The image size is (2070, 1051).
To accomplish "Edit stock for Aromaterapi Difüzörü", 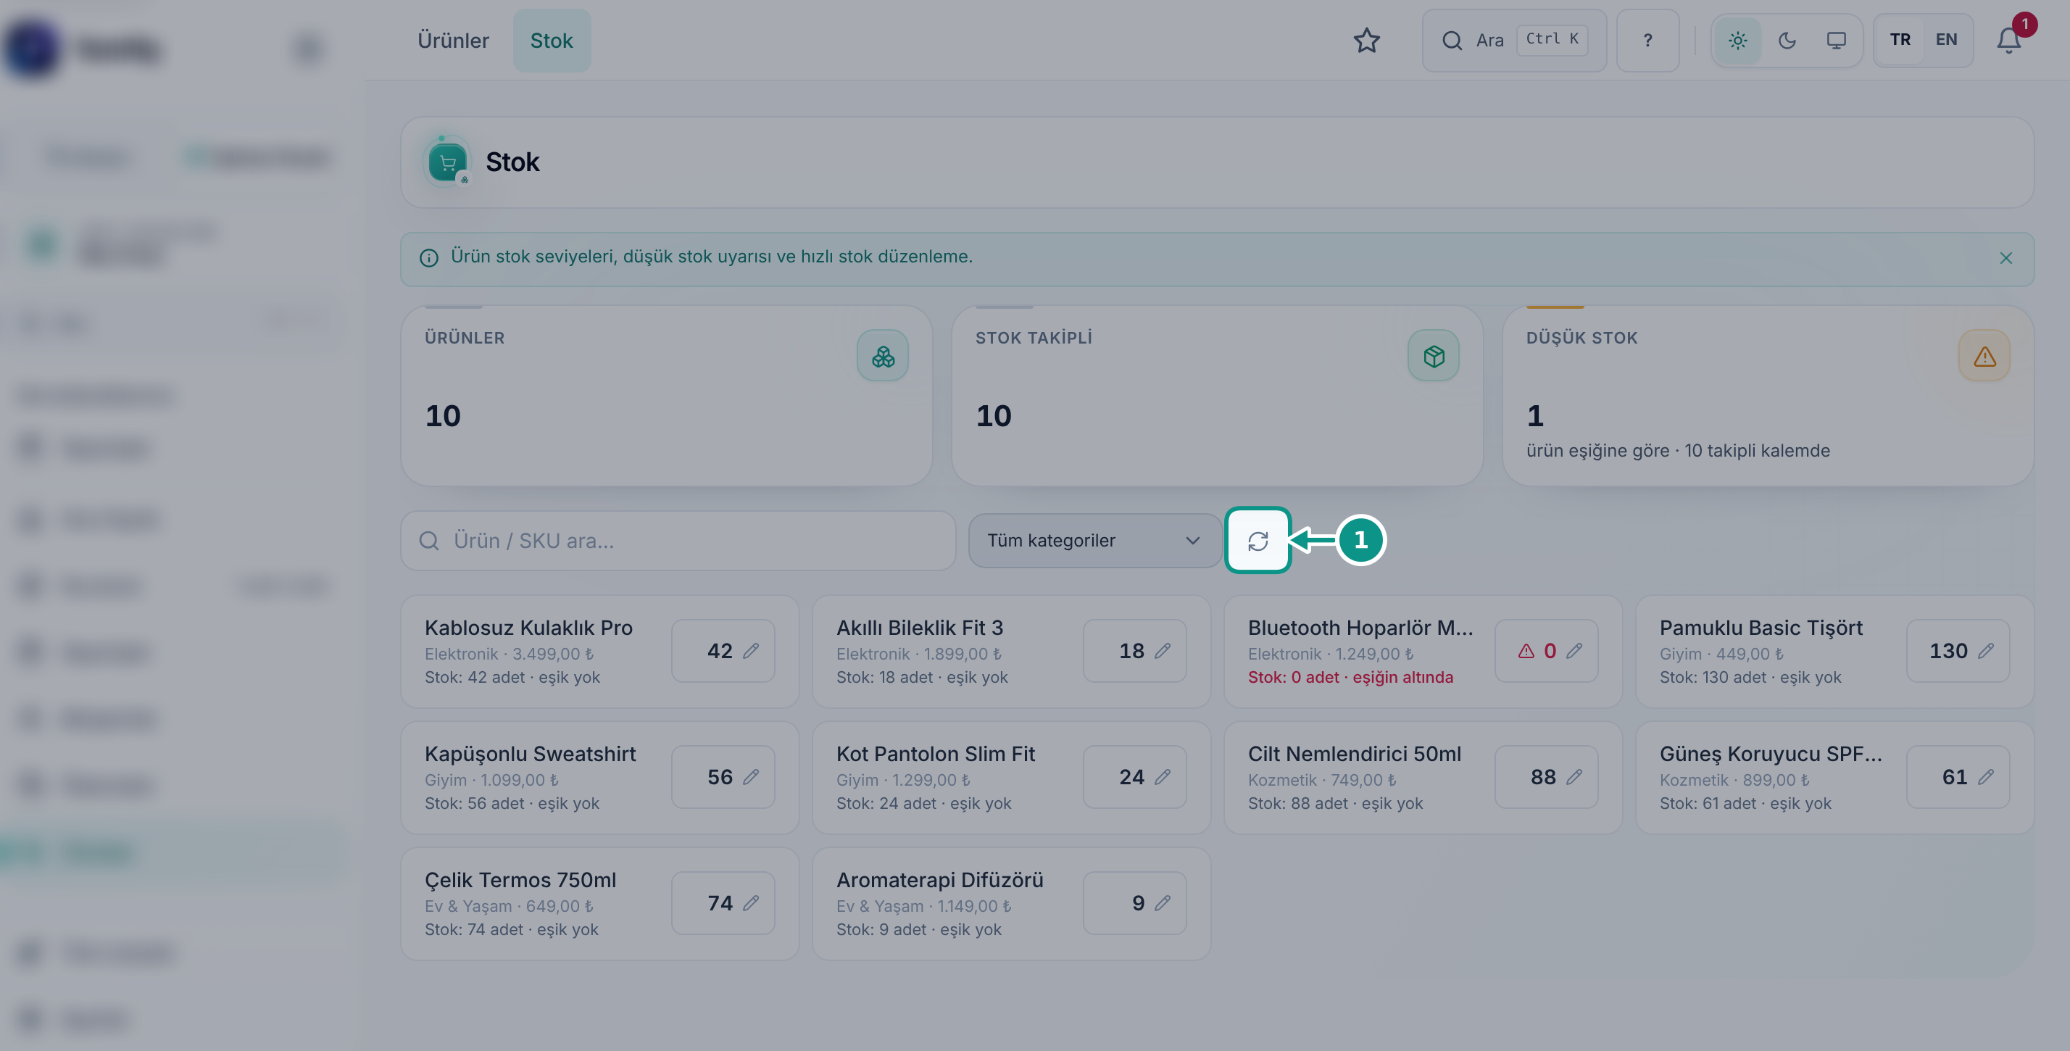I will pos(1134,903).
